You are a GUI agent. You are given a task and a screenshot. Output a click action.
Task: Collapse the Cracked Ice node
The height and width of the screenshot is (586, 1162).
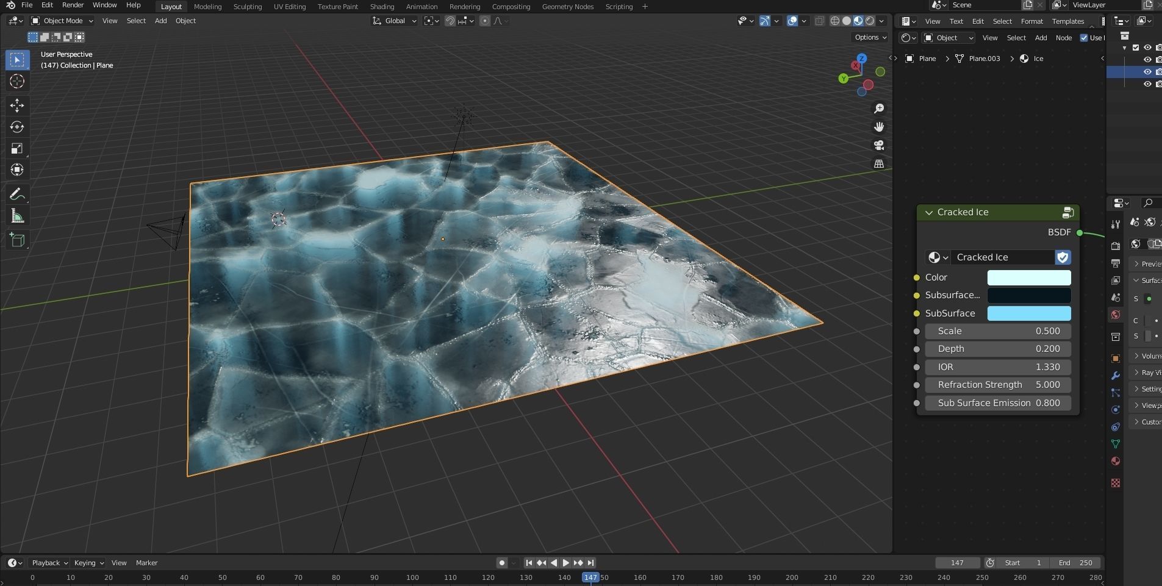(929, 212)
